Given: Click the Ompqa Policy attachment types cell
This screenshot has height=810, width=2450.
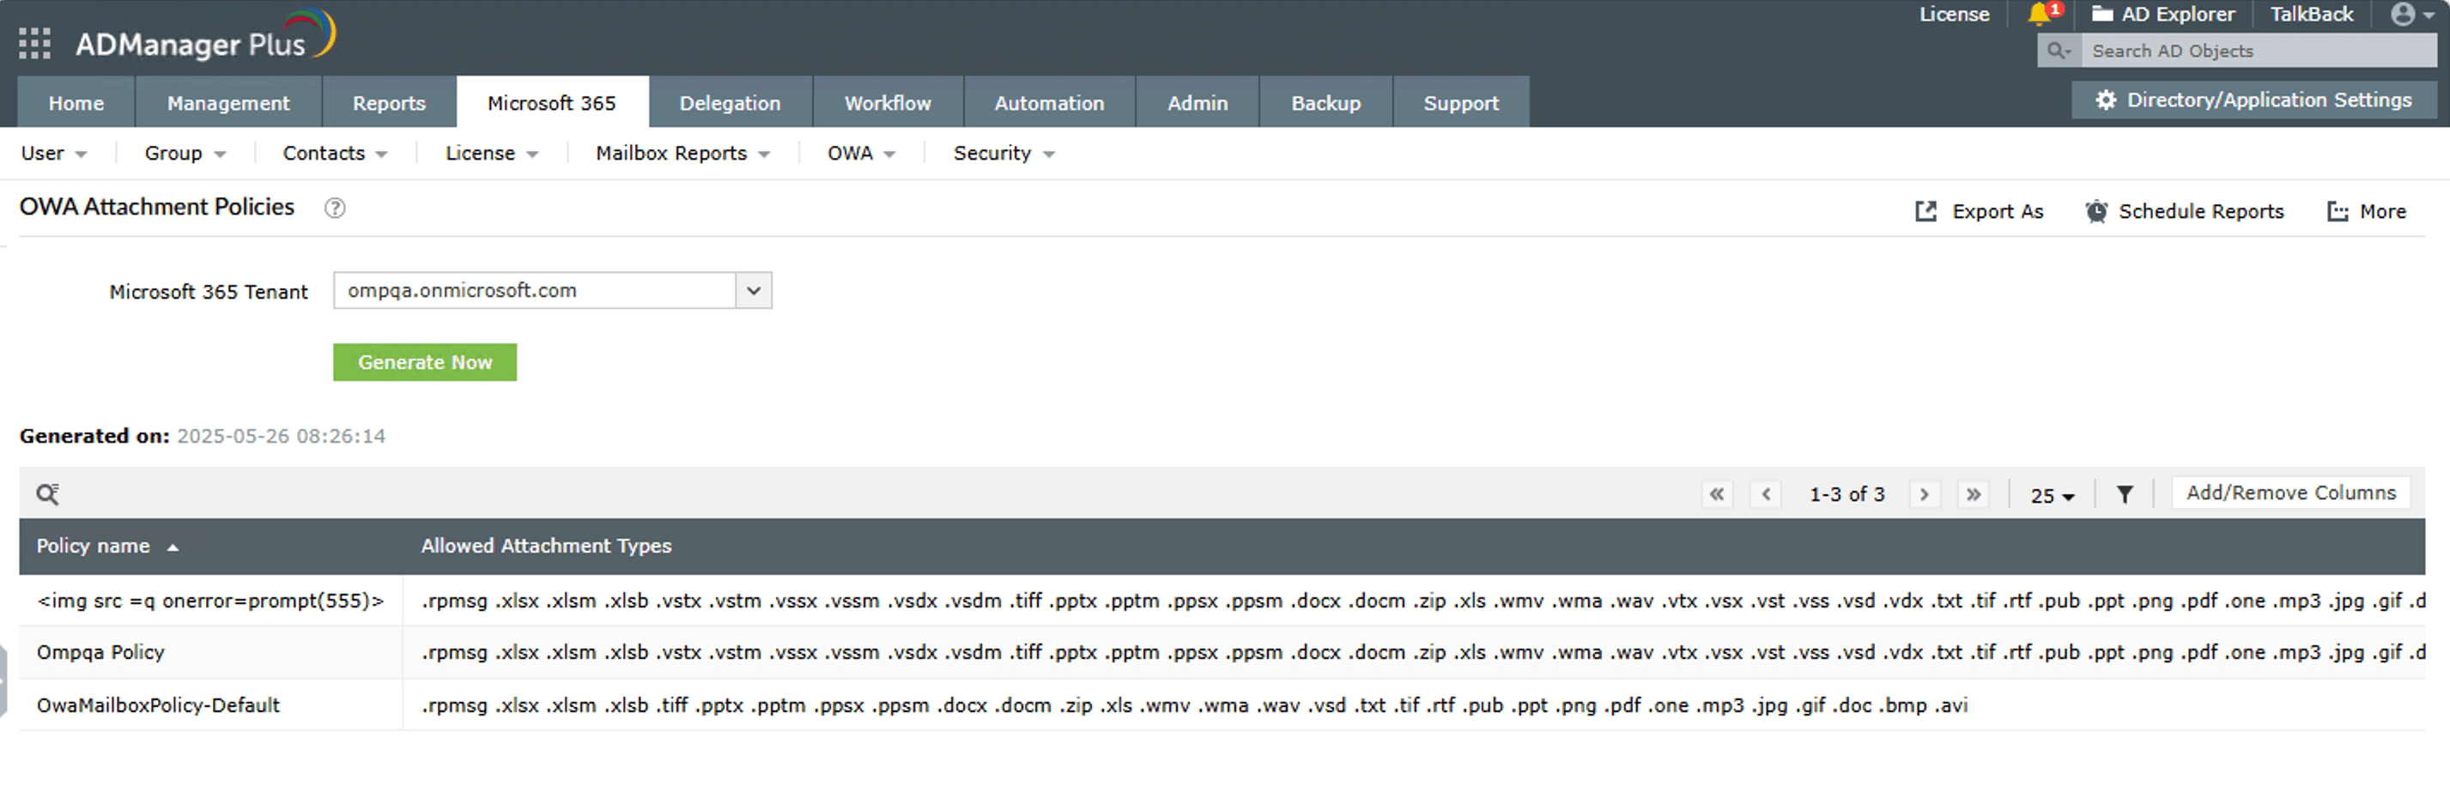Looking at the screenshot, I should pyautogui.click(x=1413, y=652).
